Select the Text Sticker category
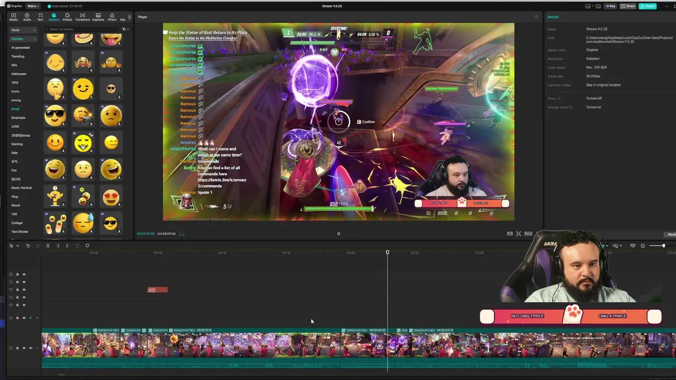Viewport: 676px width, 380px height. (x=20, y=232)
